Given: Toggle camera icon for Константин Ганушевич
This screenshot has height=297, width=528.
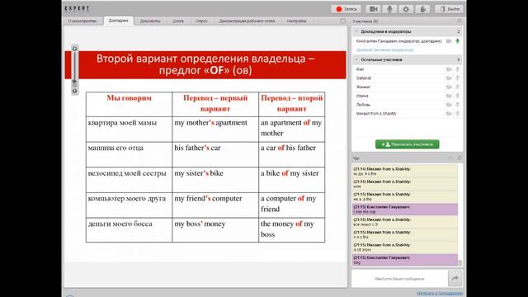Looking at the screenshot, I should pyautogui.click(x=449, y=41).
